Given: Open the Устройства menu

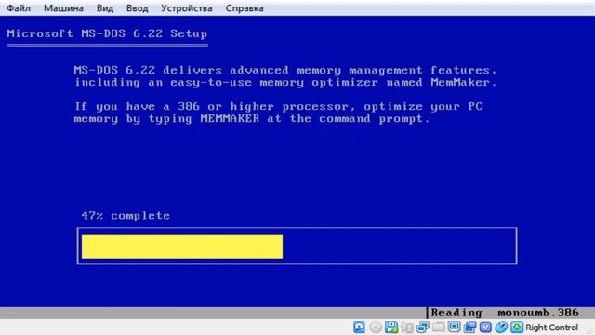Looking at the screenshot, I should (x=186, y=8).
